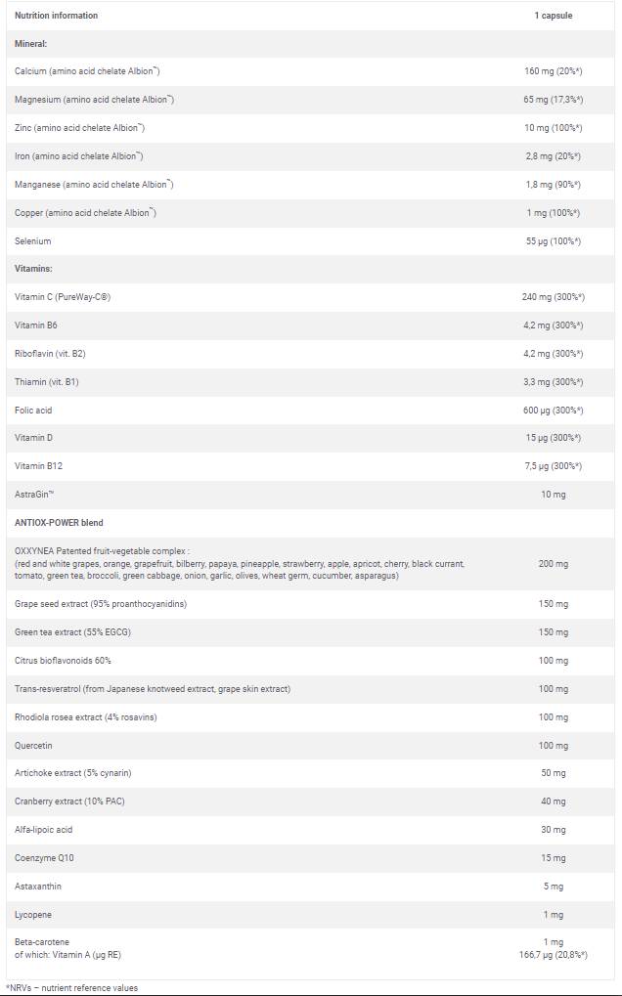
Task: Select the "Vitamins:" section heading
Action: click(x=34, y=268)
